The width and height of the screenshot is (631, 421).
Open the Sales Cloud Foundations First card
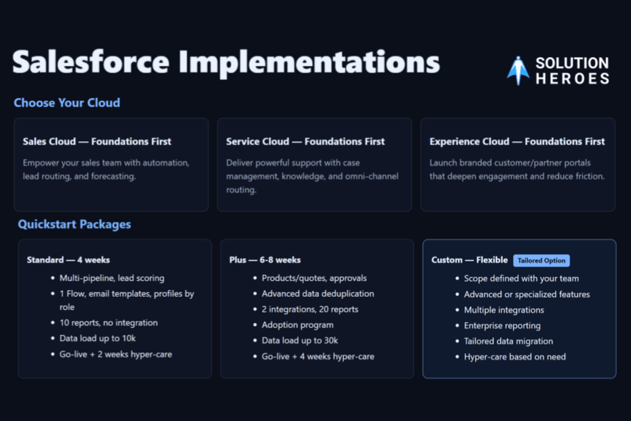coord(111,165)
